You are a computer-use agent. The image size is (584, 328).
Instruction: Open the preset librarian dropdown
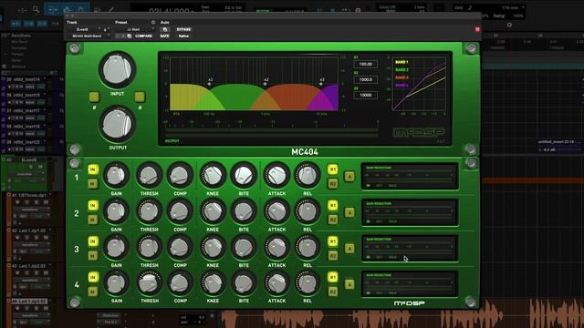[x=135, y=29]
